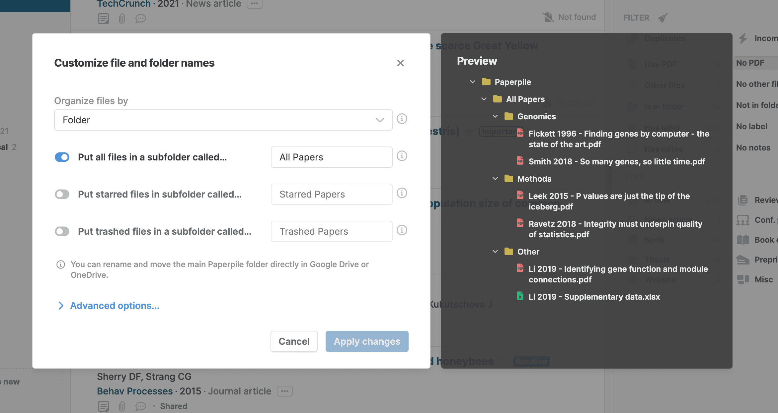
Task: Select the Other folder in preview tree
Action: pos(528,252)
